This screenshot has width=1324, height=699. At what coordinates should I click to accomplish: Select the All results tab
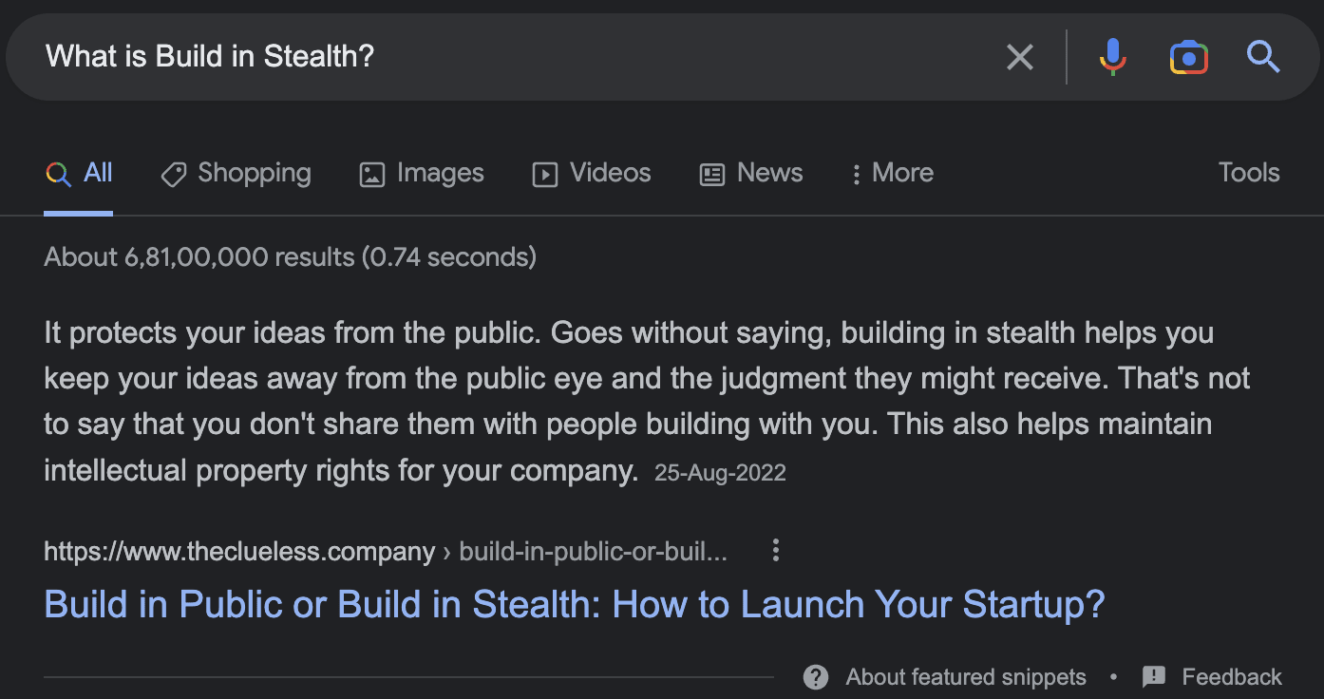(x=79, y=174)
